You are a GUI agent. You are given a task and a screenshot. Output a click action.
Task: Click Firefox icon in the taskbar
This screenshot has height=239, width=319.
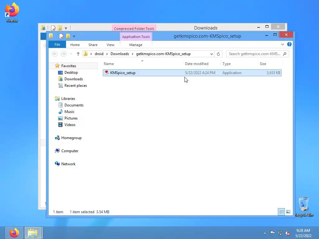pyautogui.click(x=14, y=233)
